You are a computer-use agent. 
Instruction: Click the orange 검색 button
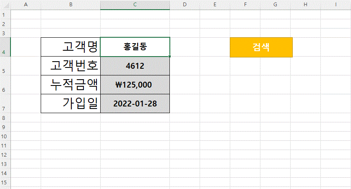[x=261, y=47]
